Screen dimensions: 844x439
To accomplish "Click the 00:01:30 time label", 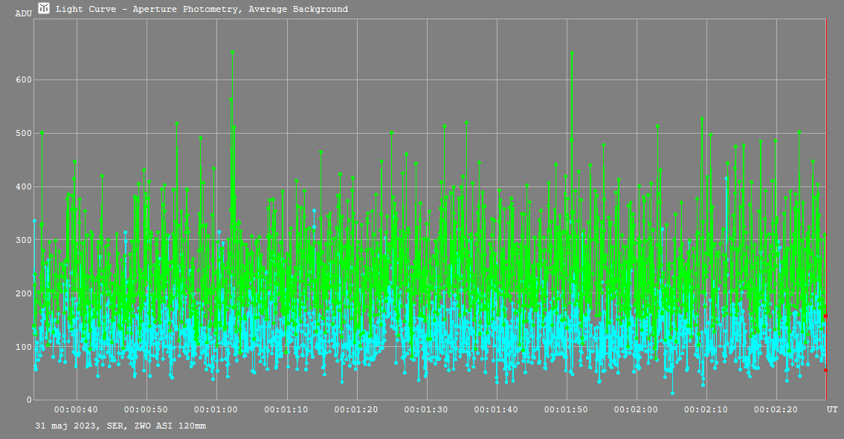I will click(426, 409).
